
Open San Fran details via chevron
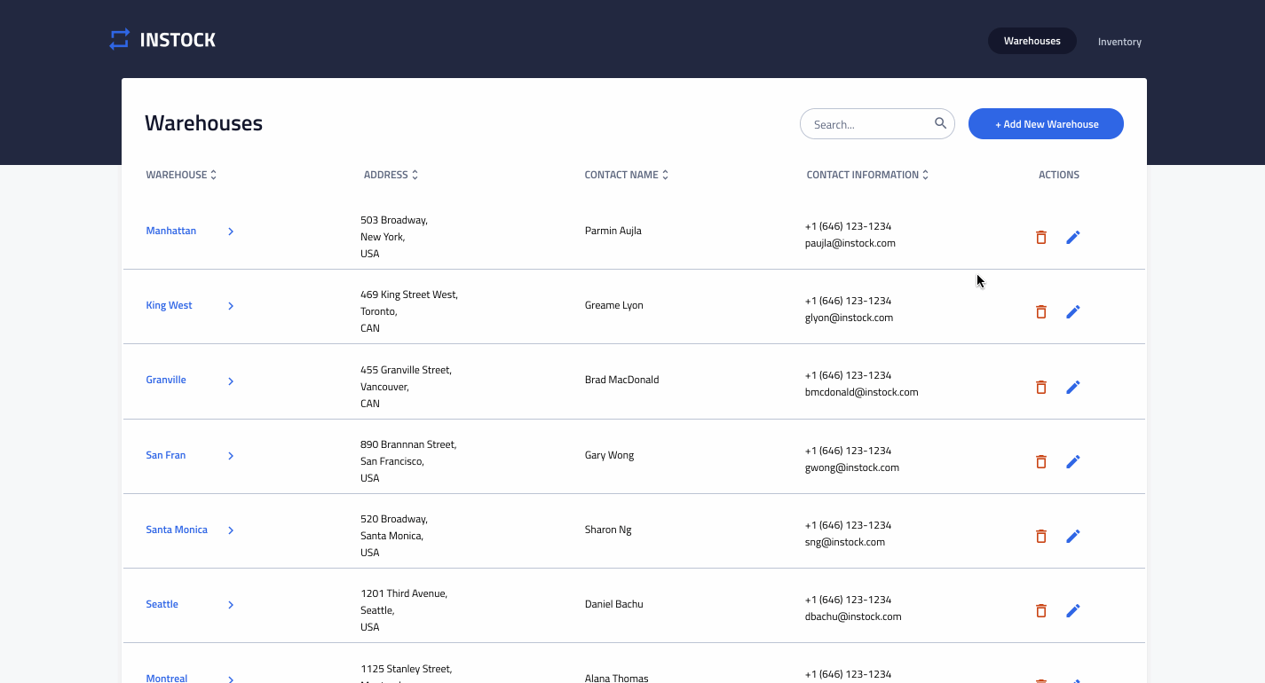coord(231,456)
